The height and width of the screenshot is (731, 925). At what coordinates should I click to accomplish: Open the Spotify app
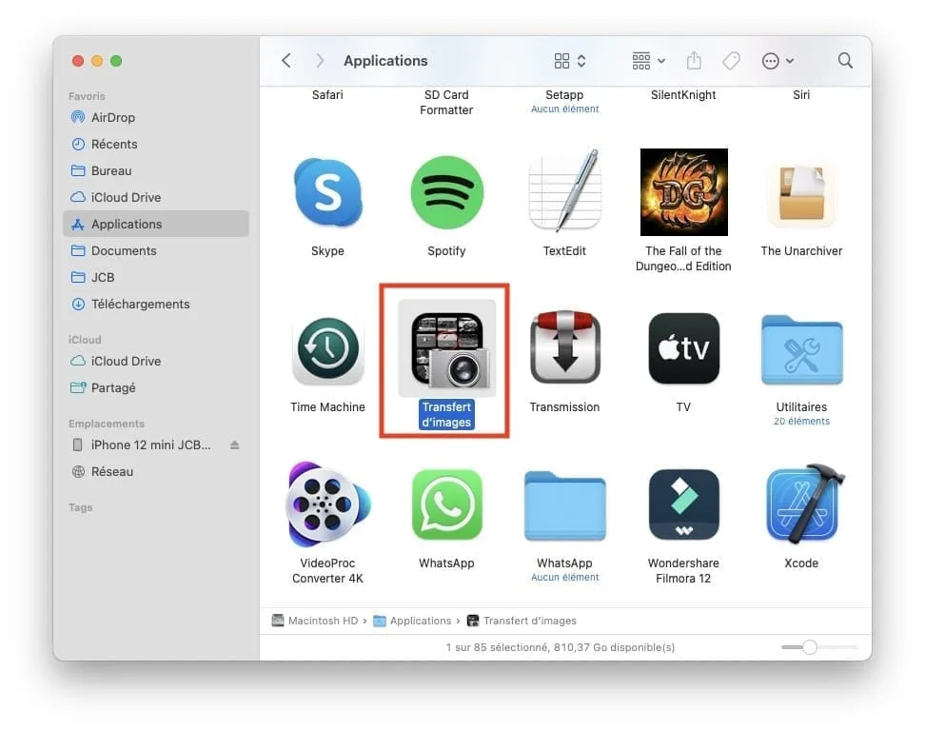[x=446, y=191]
